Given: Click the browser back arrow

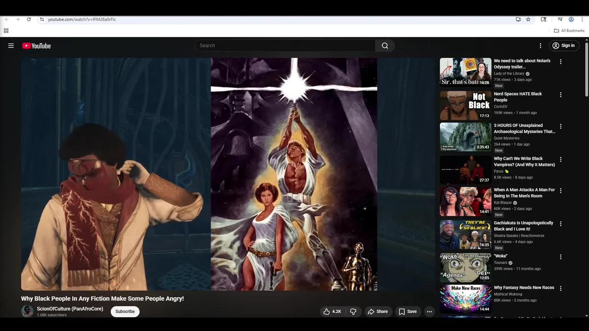Looking at the screenshot, I should coord(6,19).
